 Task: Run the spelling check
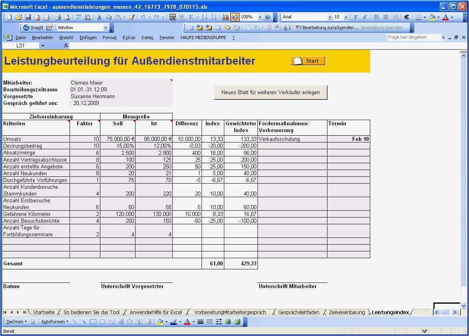click(x=78, y=17)
